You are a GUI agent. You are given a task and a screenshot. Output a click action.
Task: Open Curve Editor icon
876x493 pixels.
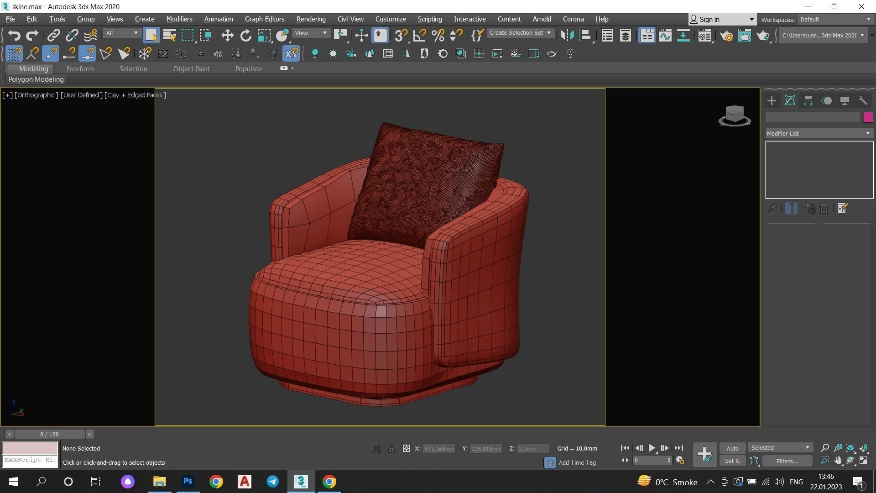665,35
